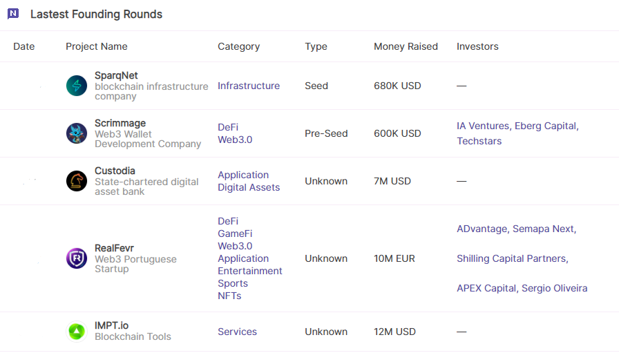This screenshot has height=353, width=619.
Task: Open the Shilling Capital Partners investor link
Action: [511, 258]
